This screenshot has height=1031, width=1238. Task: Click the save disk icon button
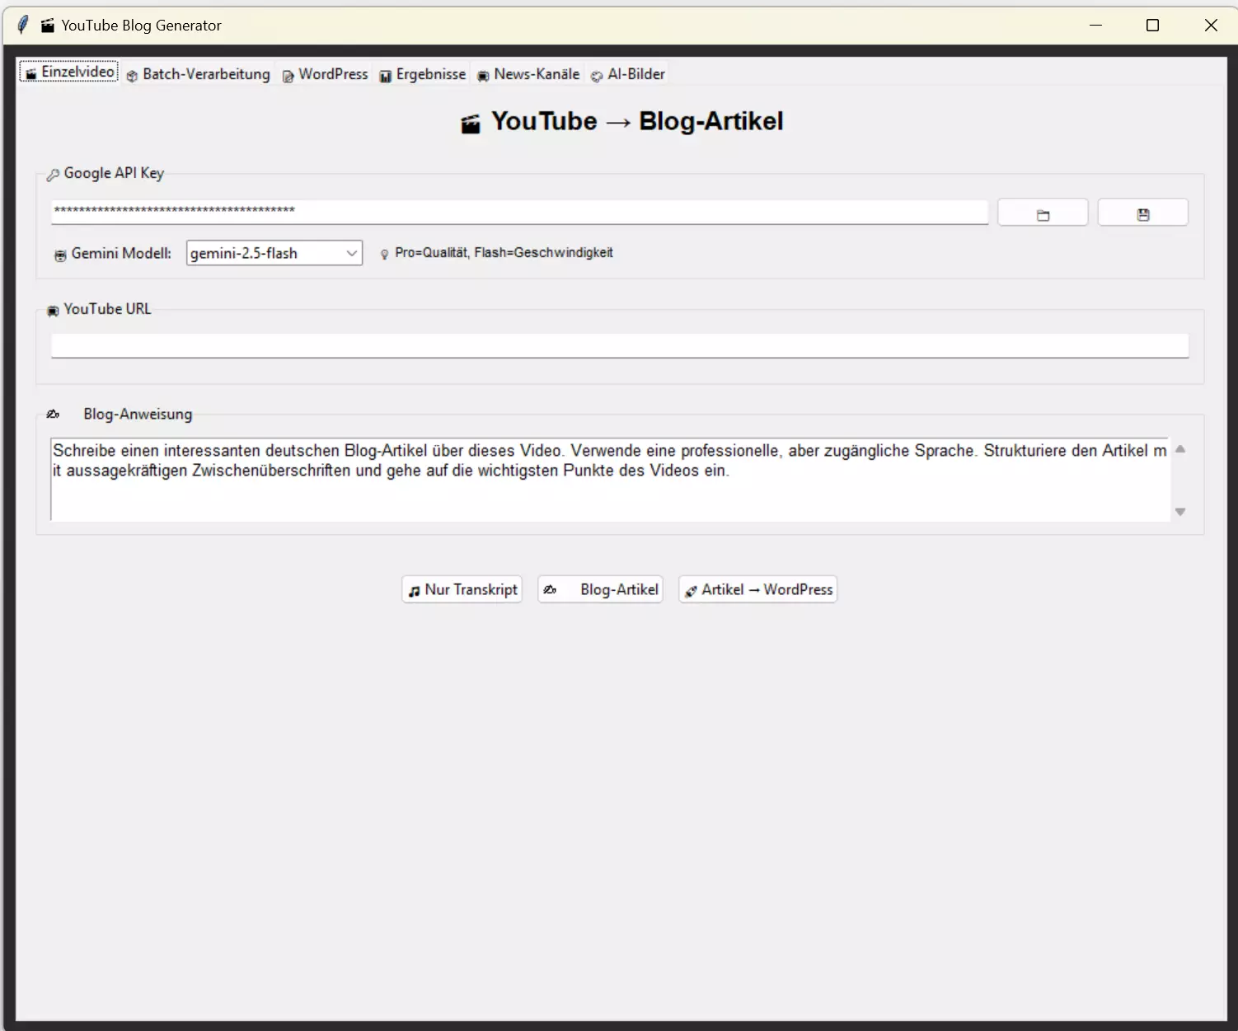point(1142,213)
